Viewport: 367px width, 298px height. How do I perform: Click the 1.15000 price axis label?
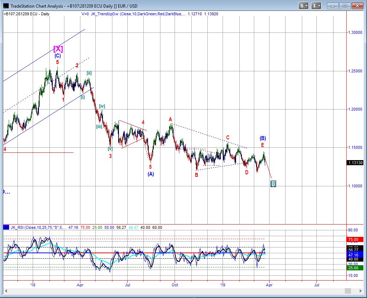click(x=355, y=147)
